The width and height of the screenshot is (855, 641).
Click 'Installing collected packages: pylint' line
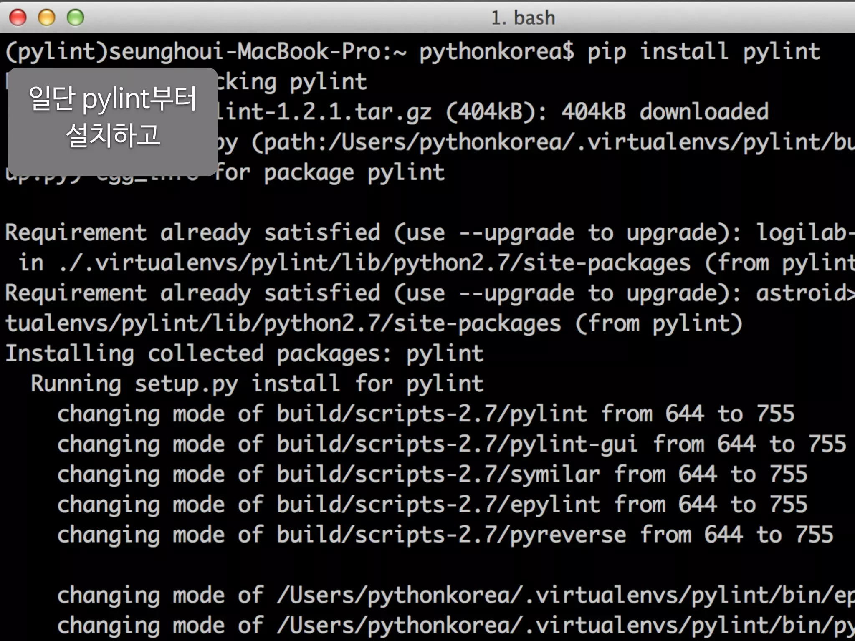[x=244, y=354]
